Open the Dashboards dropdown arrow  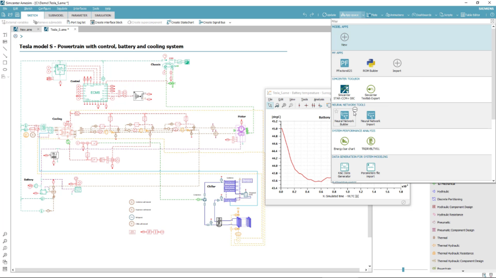[x=435, y=14]
